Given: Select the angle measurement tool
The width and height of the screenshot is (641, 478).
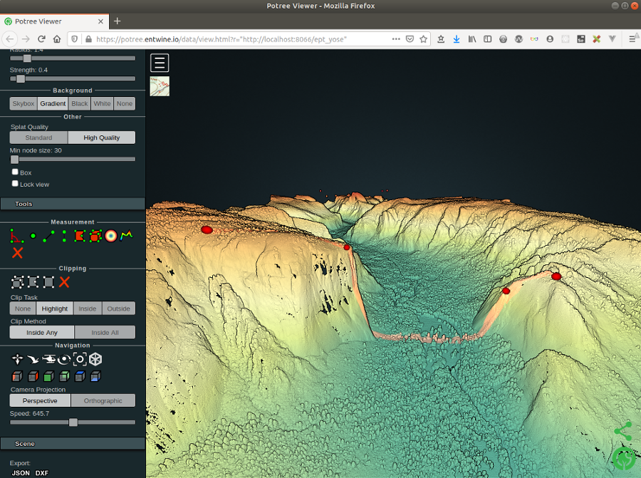Looking at the screenshot, I should 16,236.
